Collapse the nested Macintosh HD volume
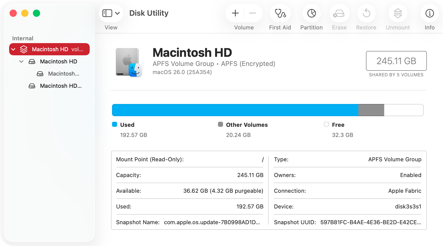This screenshot has height=246, width=443. tap(21, 61)
